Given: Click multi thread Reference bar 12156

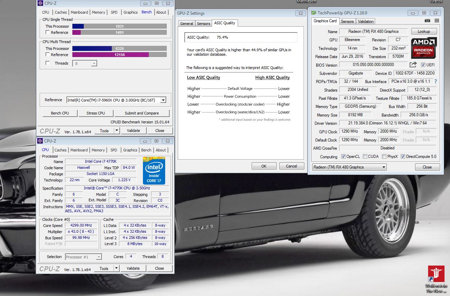Looking at the screenshot, I should [x=120, y=55].
